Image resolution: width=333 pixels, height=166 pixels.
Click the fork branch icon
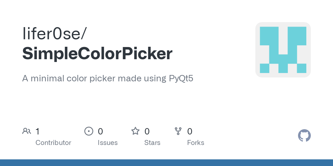click(x=178, y=131)
